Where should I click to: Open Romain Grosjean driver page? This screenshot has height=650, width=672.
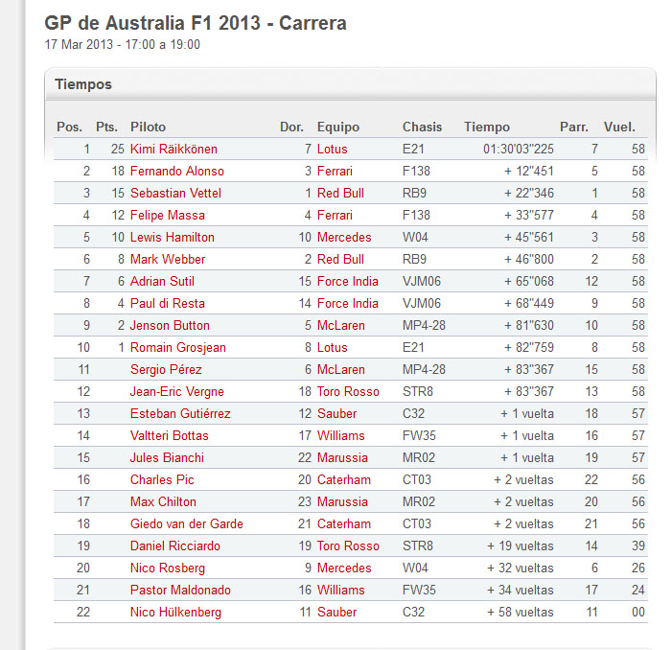[178, 347]
